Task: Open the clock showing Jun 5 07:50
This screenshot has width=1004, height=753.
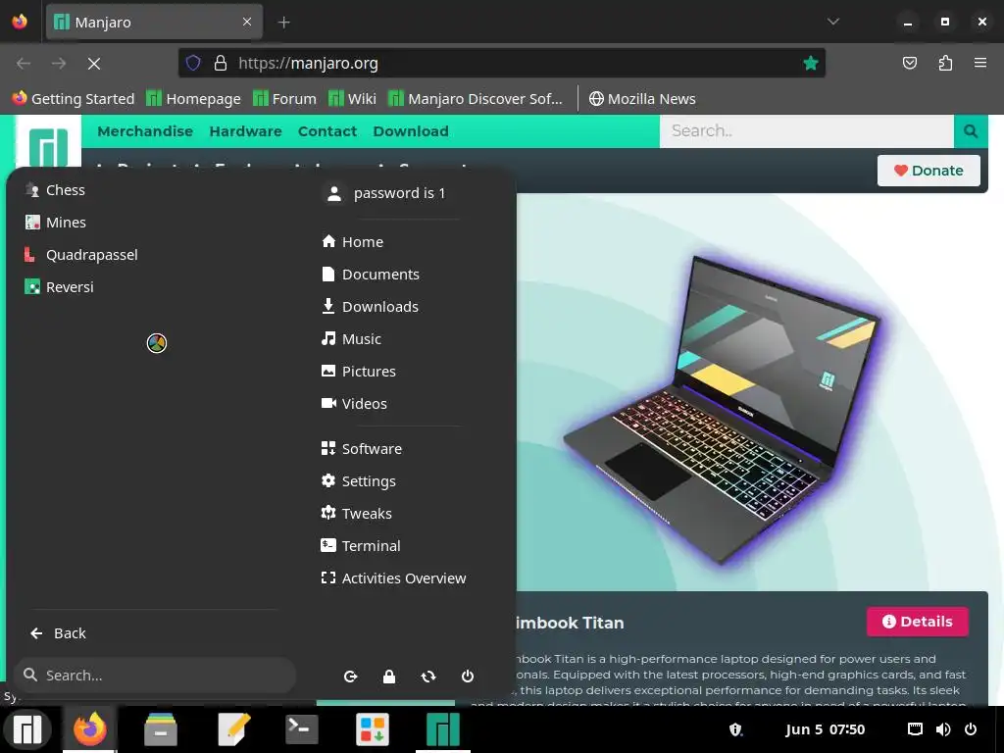Action: [x=825, y=729]
